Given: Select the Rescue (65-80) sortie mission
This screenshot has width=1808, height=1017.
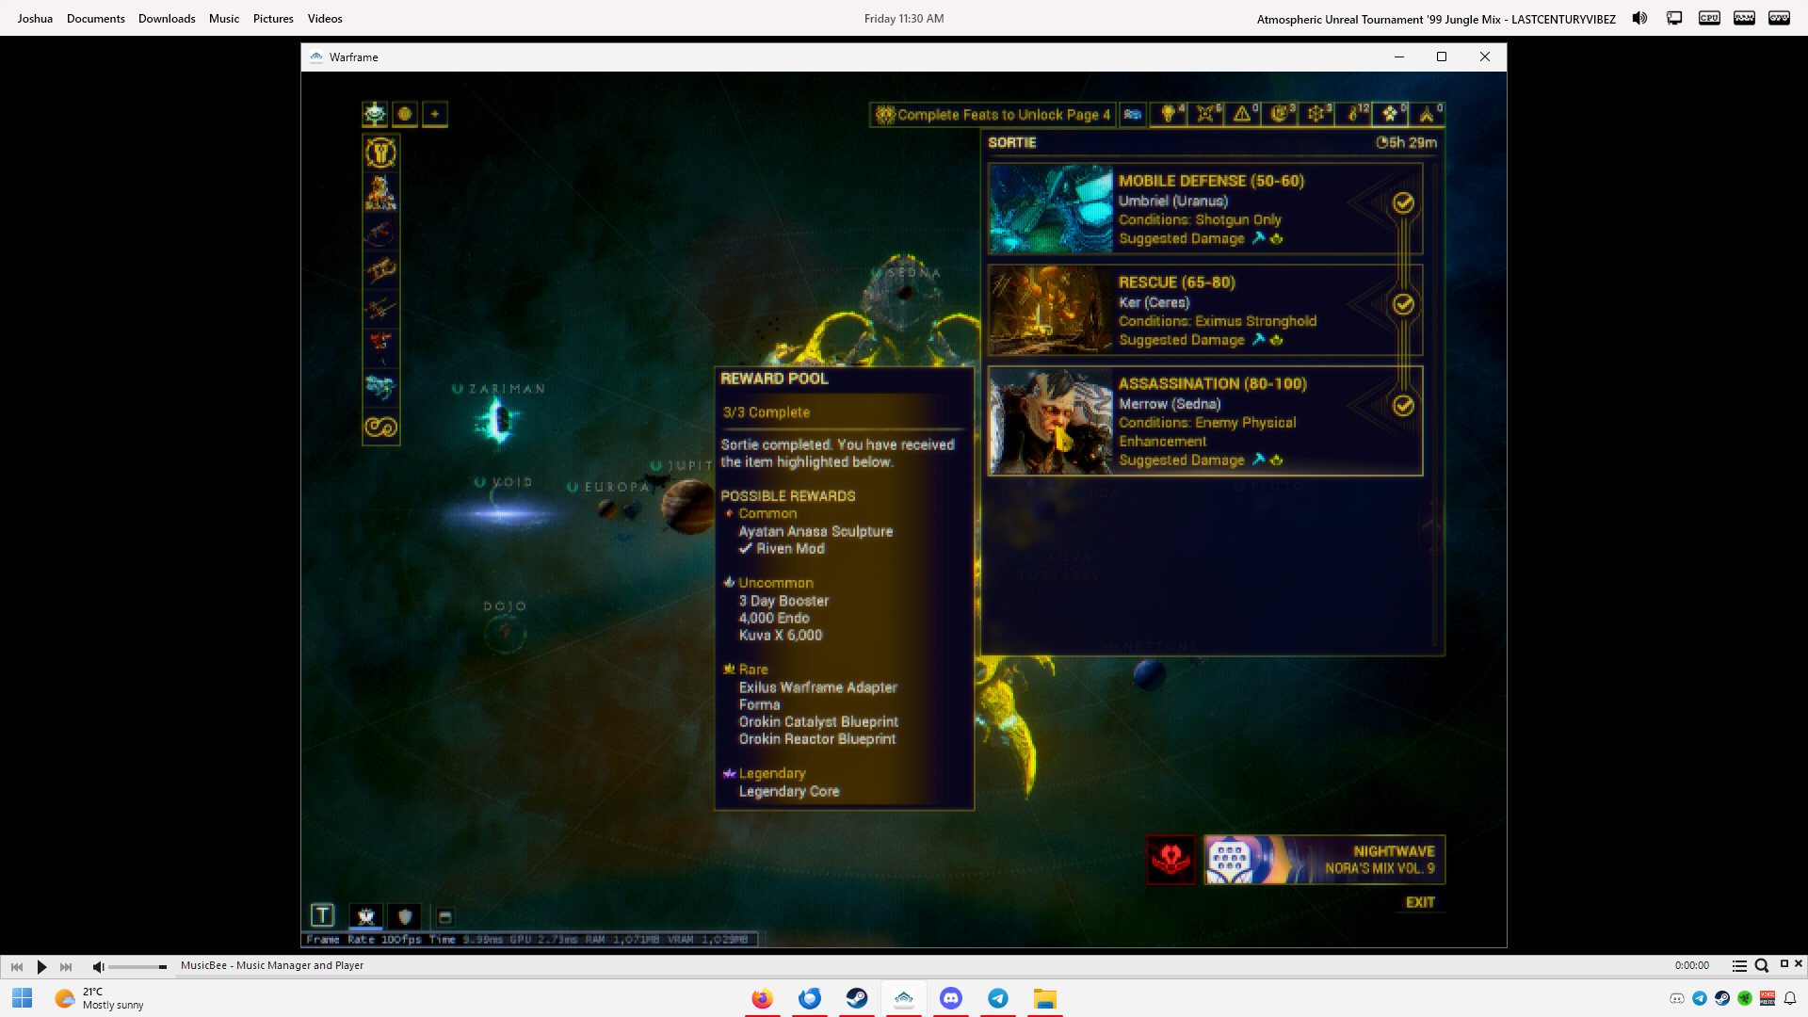Looking at the screenshot, I should (1204, 310).
